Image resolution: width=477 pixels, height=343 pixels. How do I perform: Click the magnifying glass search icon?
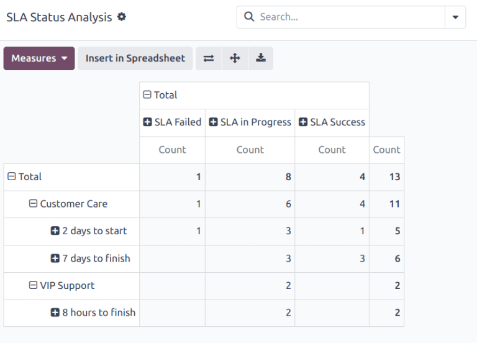(249, 17)
